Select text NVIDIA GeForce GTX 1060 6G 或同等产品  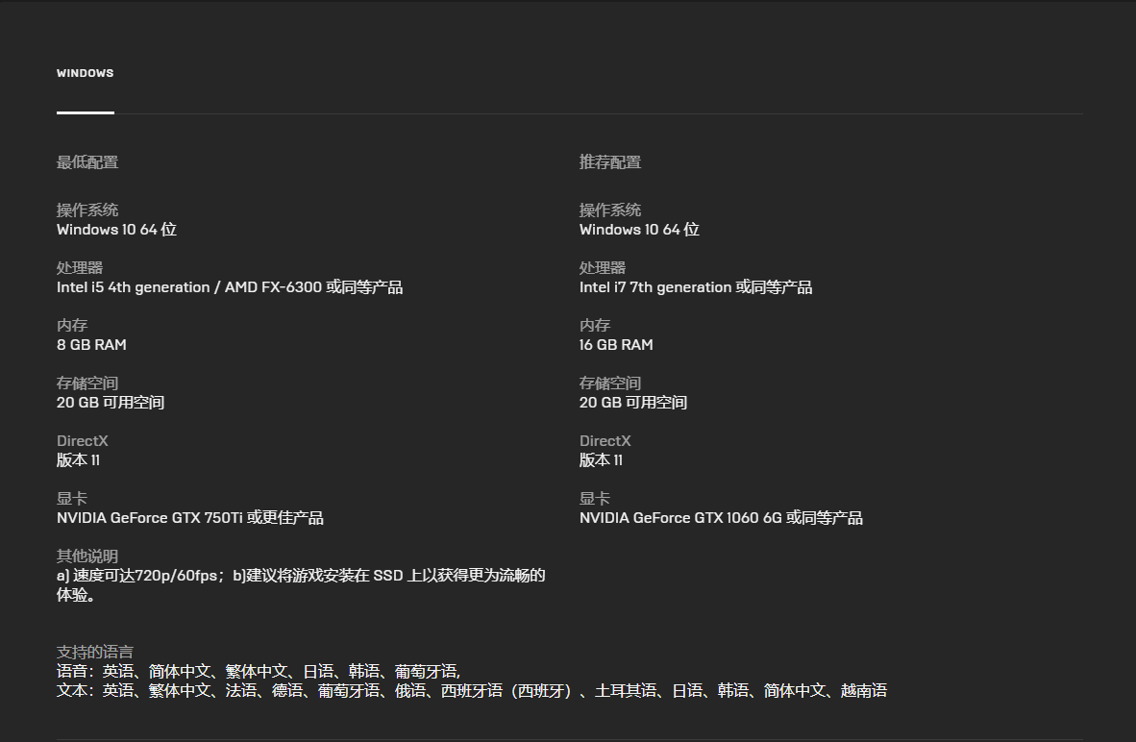(721, 518)
